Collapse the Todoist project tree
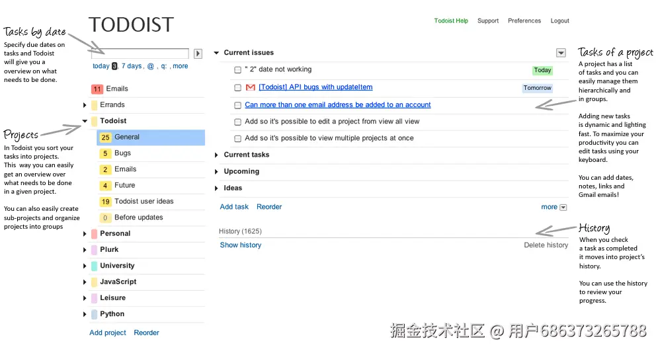This screenshot has height=351, width=658. (x=85, y=121)
